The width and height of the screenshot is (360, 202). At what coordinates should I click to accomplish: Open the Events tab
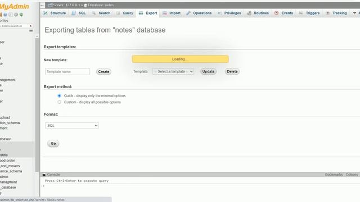click(283, 13)
